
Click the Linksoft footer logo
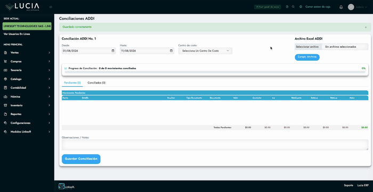[67, 186]
